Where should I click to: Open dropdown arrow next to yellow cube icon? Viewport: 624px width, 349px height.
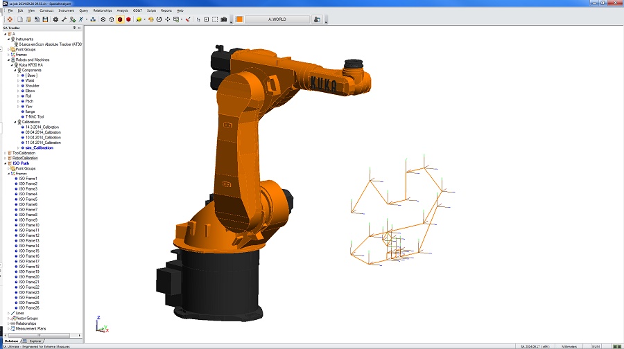tap(144, 19)
